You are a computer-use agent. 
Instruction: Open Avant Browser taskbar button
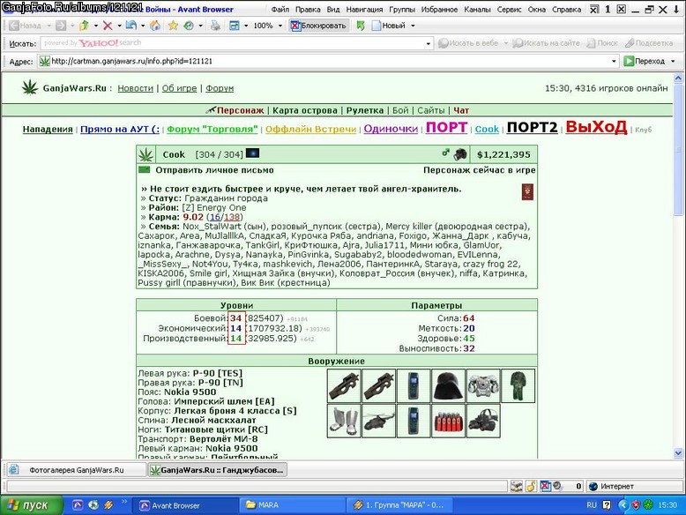pyautogui.click(x=185, y=505)
